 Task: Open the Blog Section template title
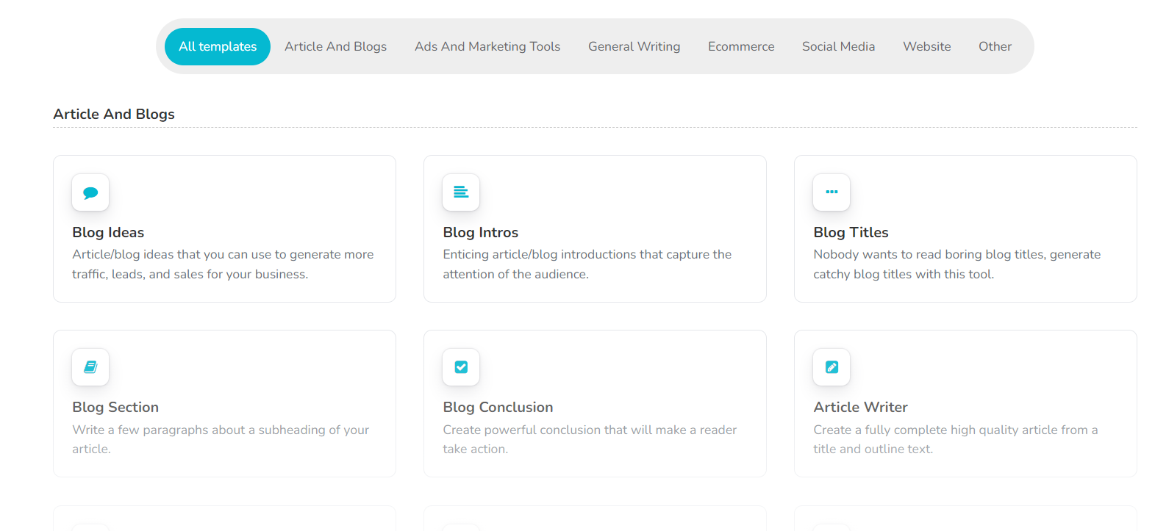(x=115, y=407)
